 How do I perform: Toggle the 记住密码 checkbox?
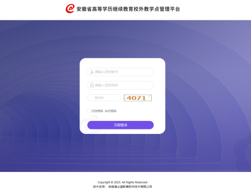[89, 111]
